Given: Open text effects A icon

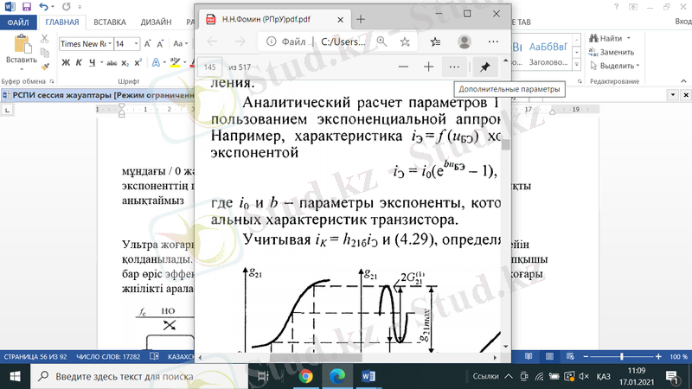Looking at the screenshot, I should 156,63.
